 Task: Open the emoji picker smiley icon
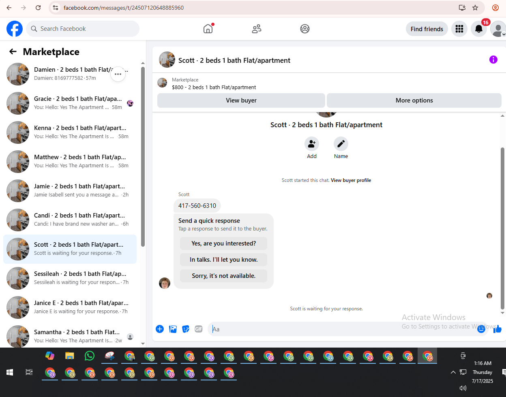tap(481, 329)
